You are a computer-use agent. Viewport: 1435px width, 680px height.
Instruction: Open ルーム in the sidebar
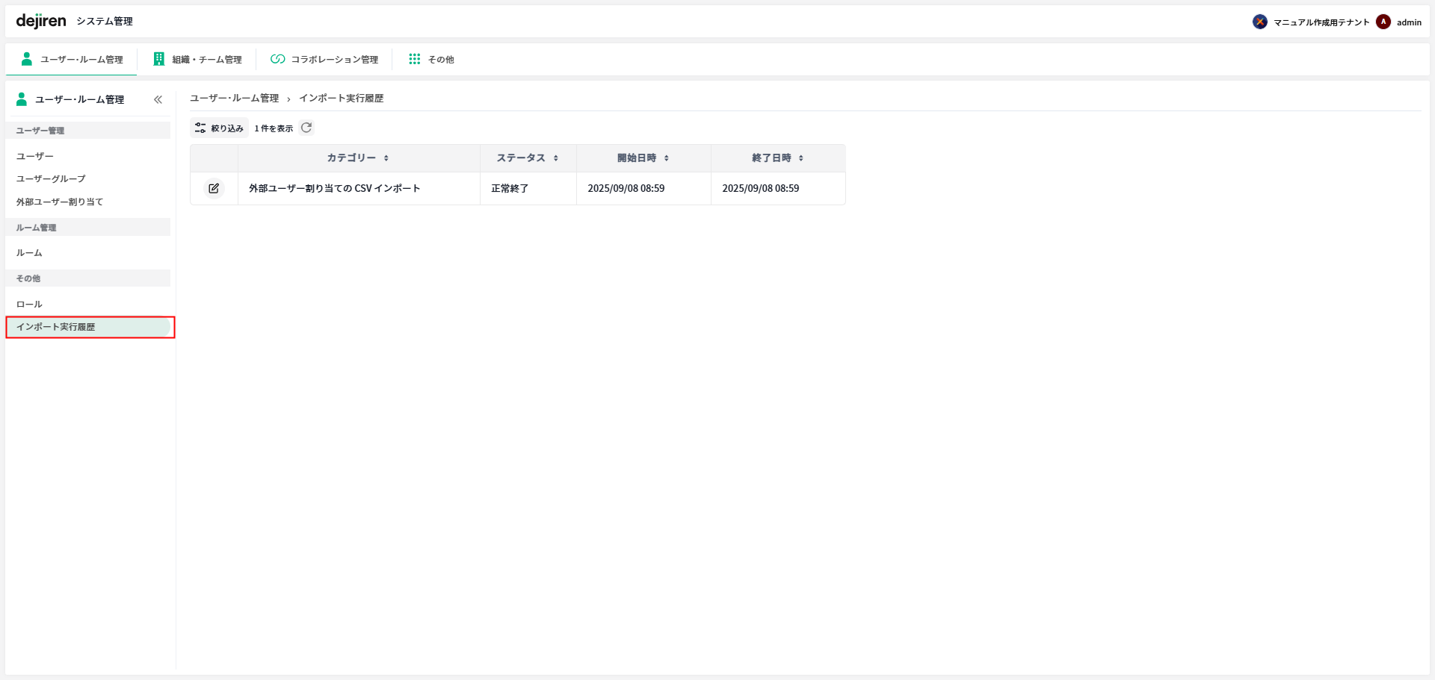tap(29, 253)
